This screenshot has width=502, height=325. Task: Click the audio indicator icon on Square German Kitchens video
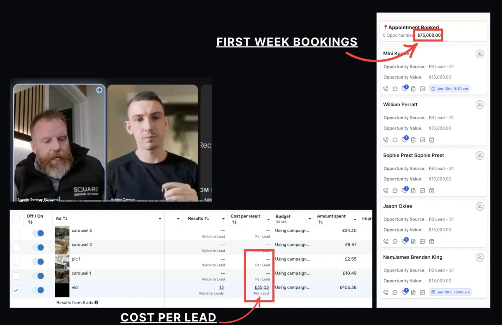point(99,90)
